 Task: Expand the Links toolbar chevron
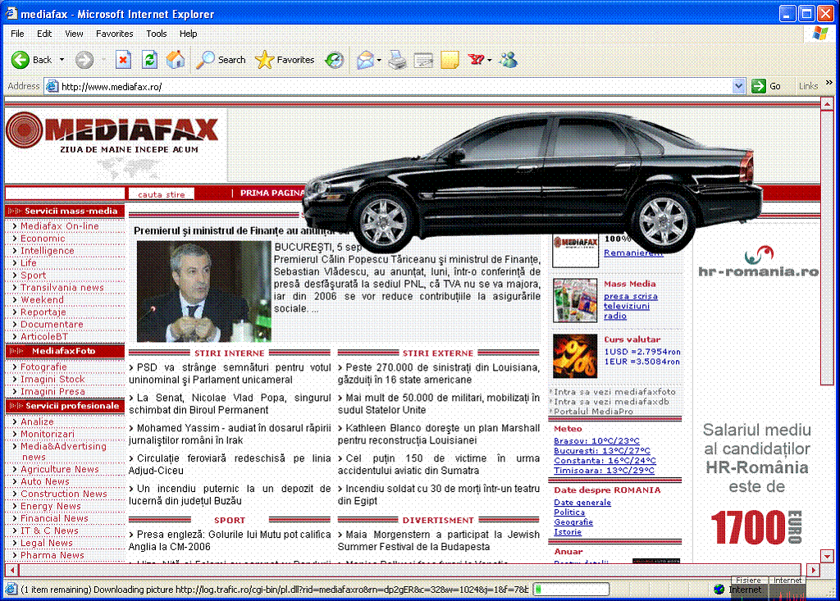pos(829,83)
